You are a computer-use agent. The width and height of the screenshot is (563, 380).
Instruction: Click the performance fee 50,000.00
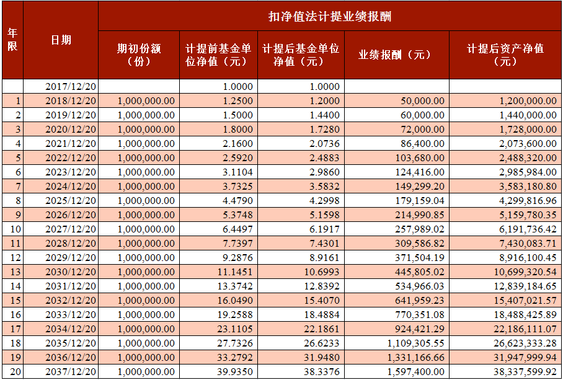[396, 101]
